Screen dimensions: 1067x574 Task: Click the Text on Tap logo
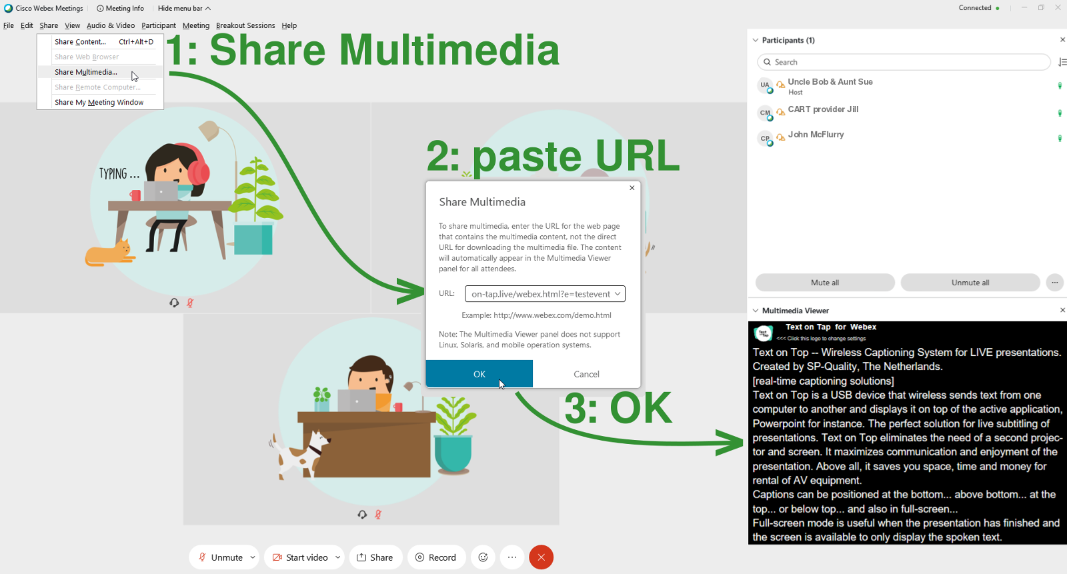pos(763,333)
